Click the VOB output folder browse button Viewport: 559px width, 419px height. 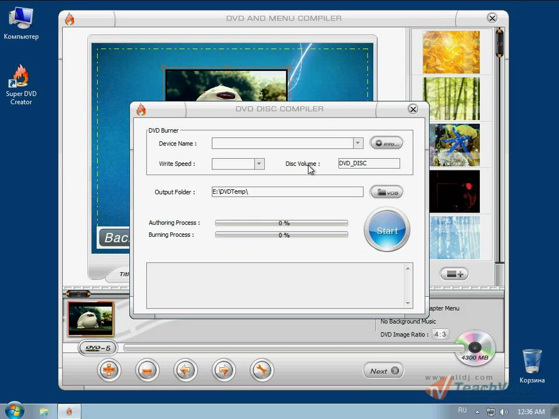(387, 192)
